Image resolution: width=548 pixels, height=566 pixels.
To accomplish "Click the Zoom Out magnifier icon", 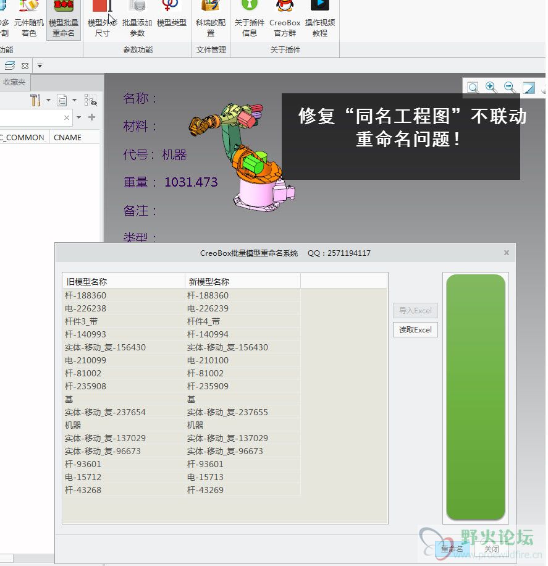I will [510, 87].
